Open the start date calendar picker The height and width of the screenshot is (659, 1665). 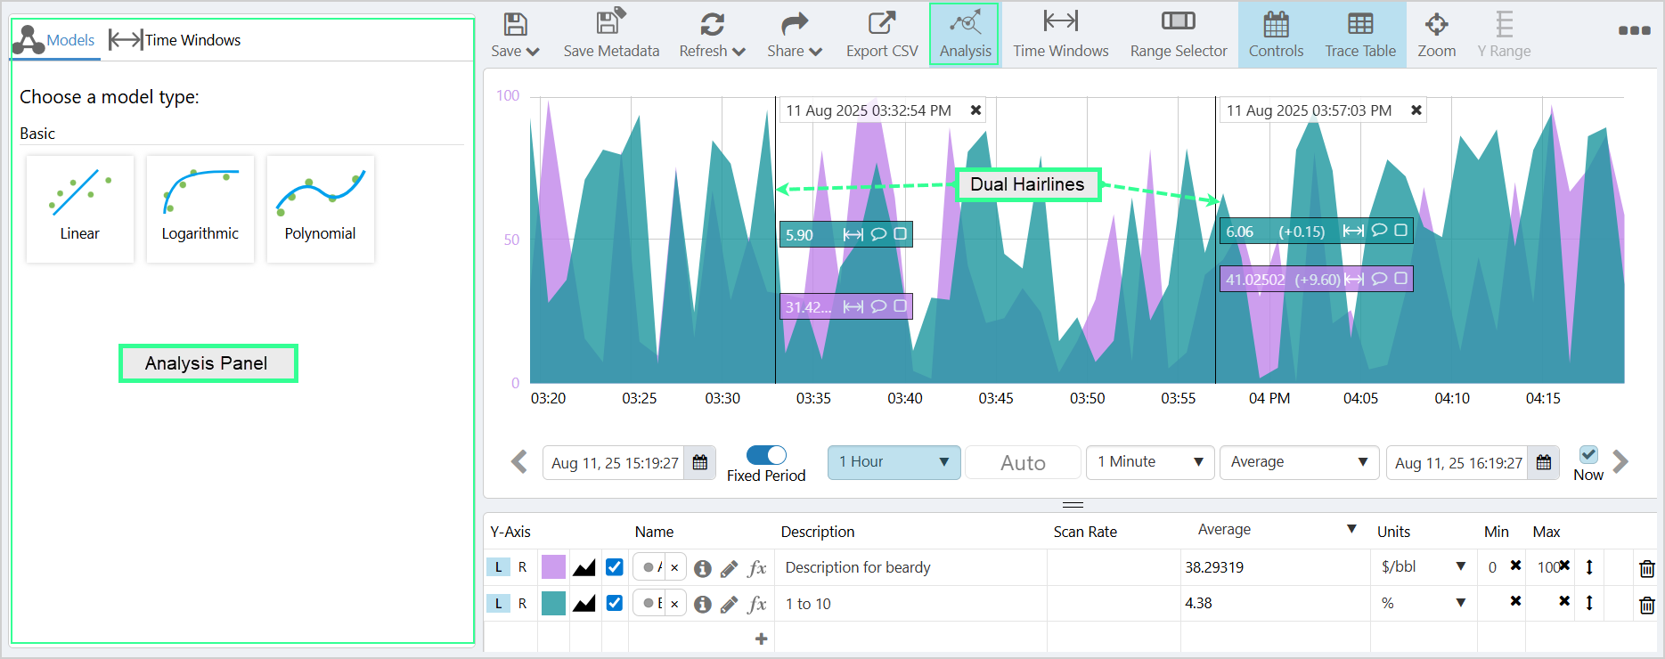pyautogui.click(x=700, y=463)
